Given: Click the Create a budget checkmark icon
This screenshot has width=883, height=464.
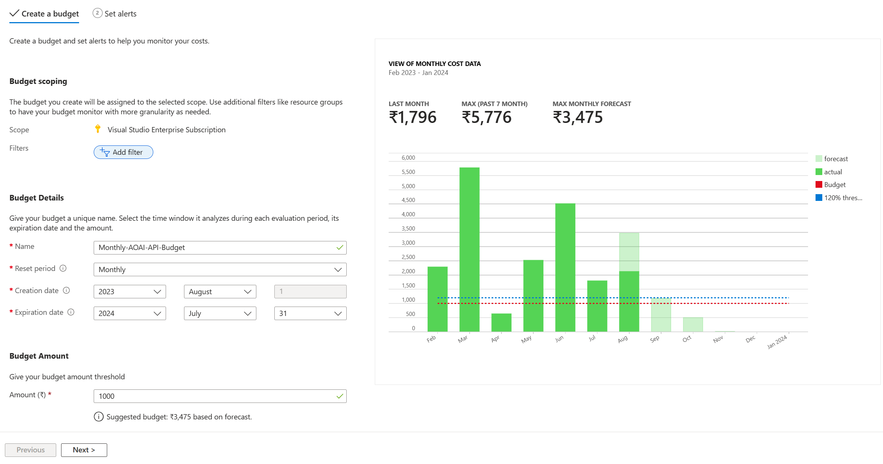Looking at the screenshot, I should point(14,13).
